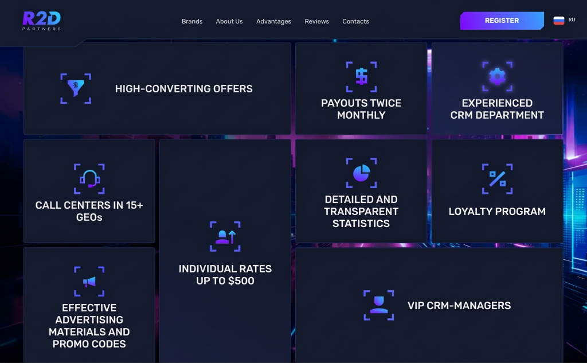Click the funnel icon for High-Converting Offers
Image resolution: width=587 pixels, height=363 pixels.
pos(76,88)
